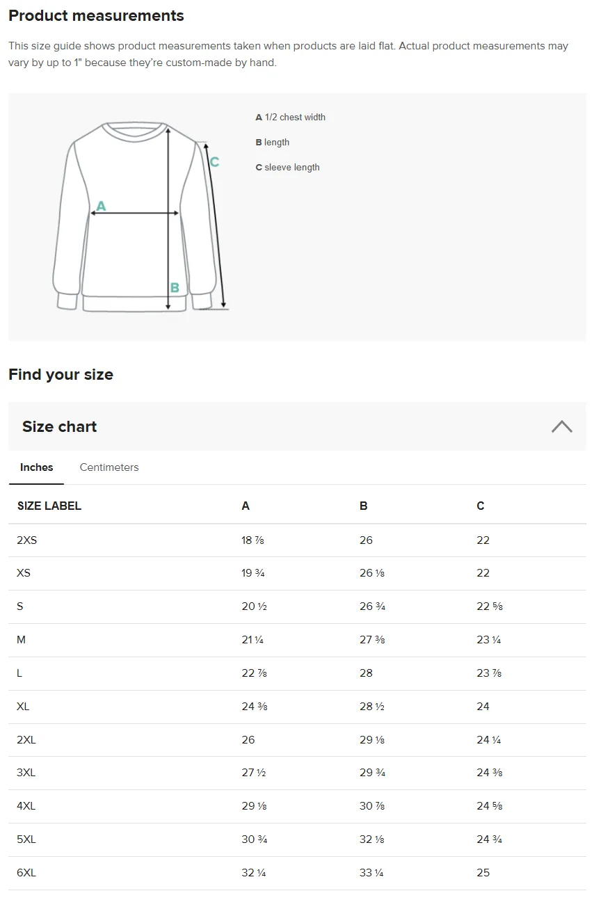594x900 pixels.
Task: Click the SIZE LABEL column header
Action: (49, 506)
